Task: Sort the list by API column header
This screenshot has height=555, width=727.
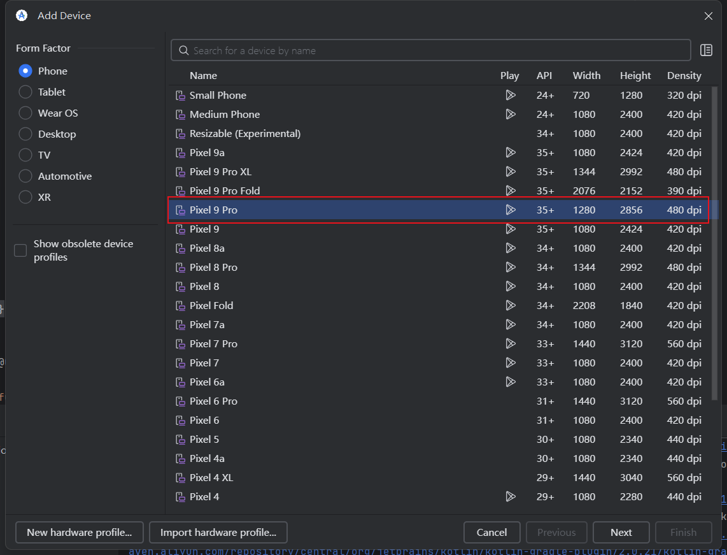Action: 544,75
